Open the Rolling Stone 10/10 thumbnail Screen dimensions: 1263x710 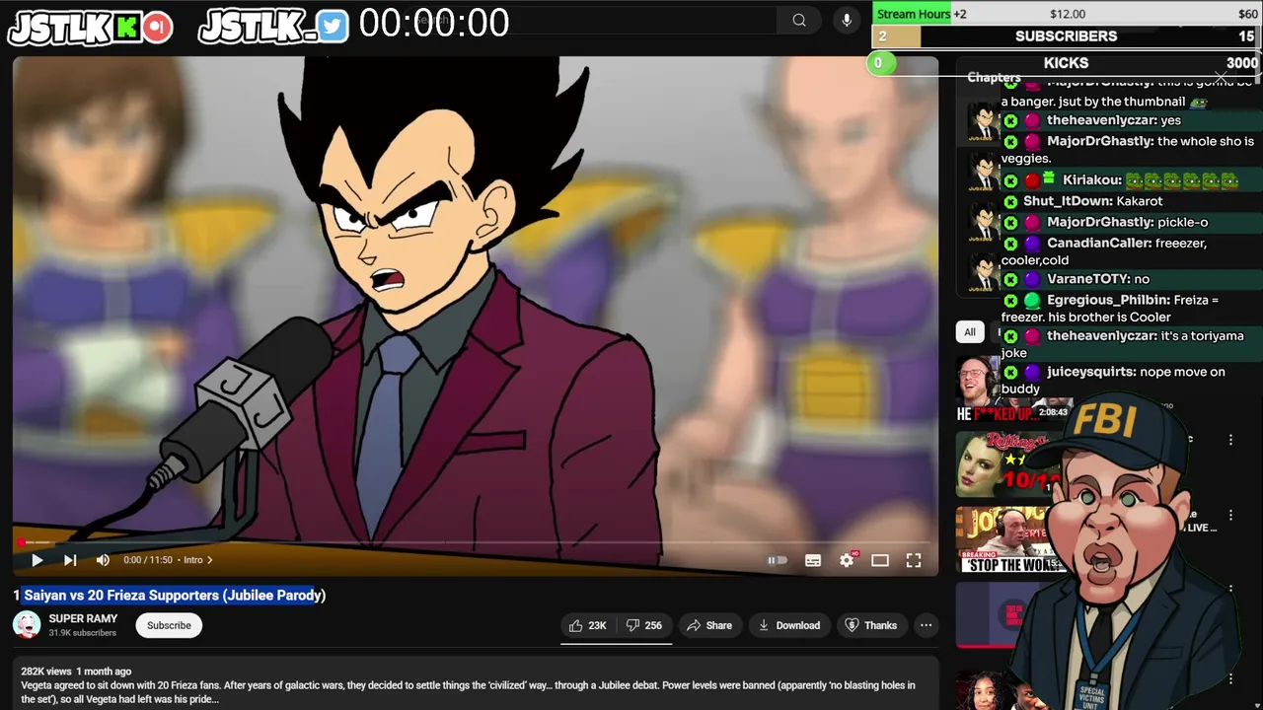[1004, 464]
